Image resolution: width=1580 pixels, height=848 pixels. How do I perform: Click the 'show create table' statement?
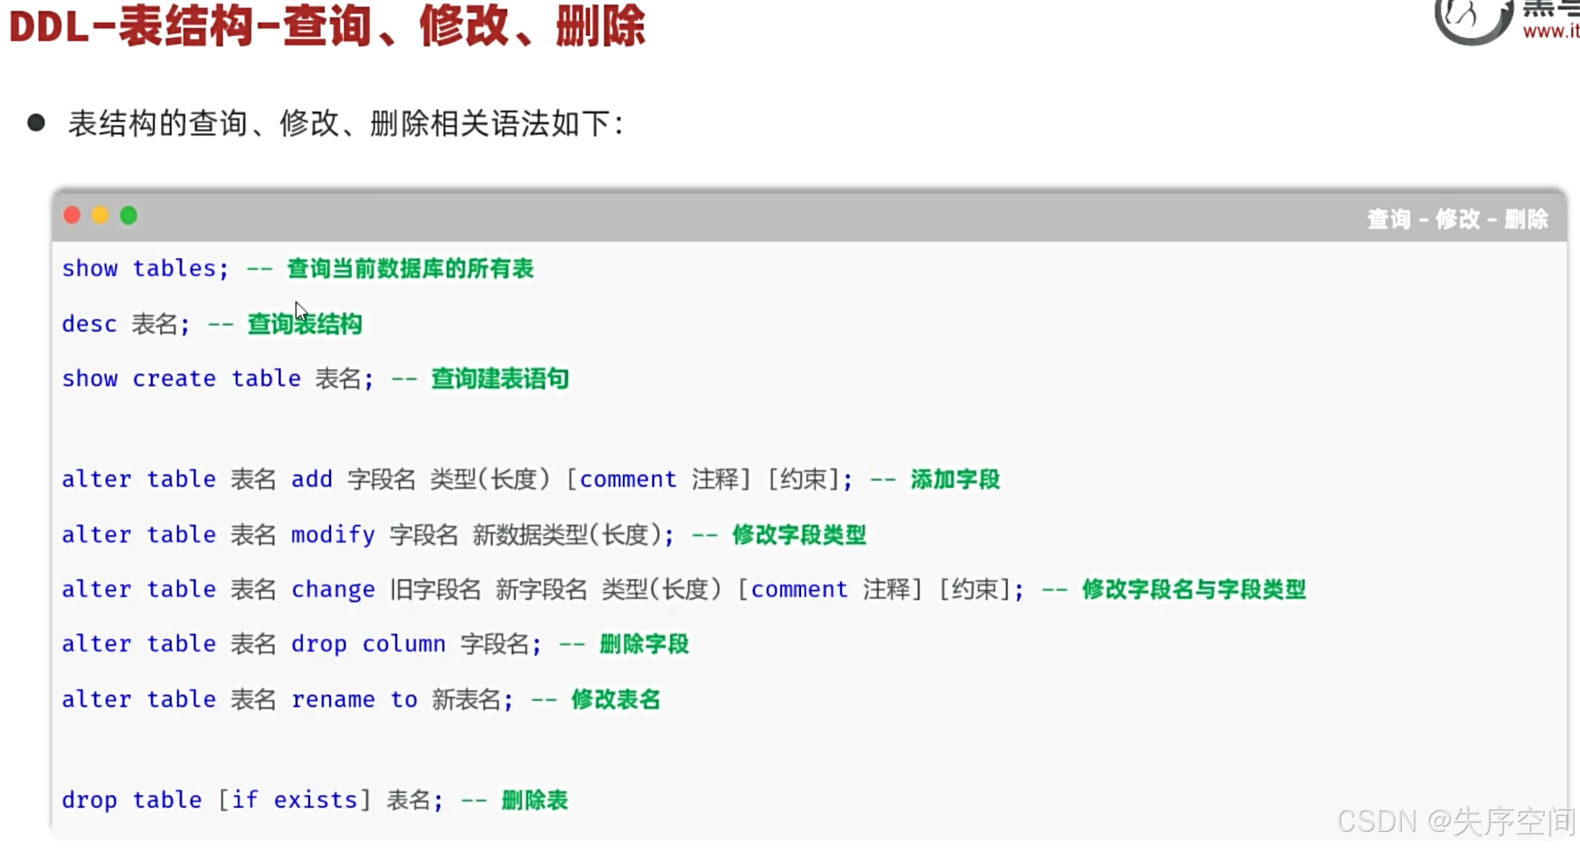click(181, 379)
